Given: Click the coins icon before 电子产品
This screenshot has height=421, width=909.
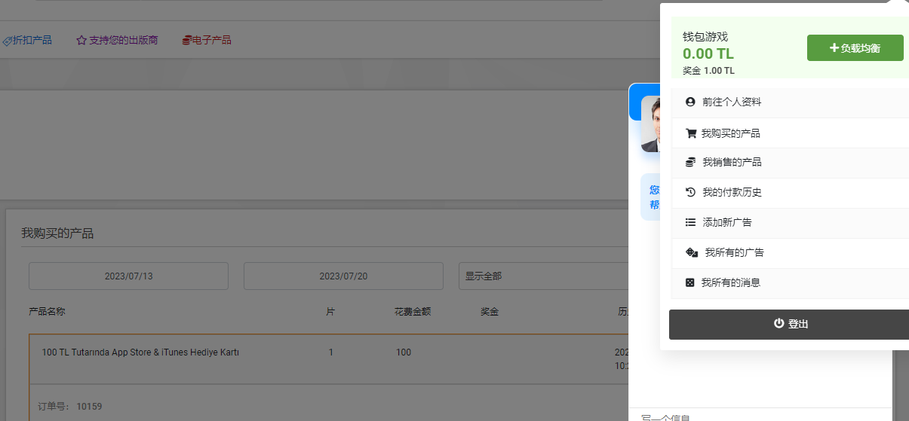Looking at the screenshot, I should pyautogui.click(x=186, y=41).
